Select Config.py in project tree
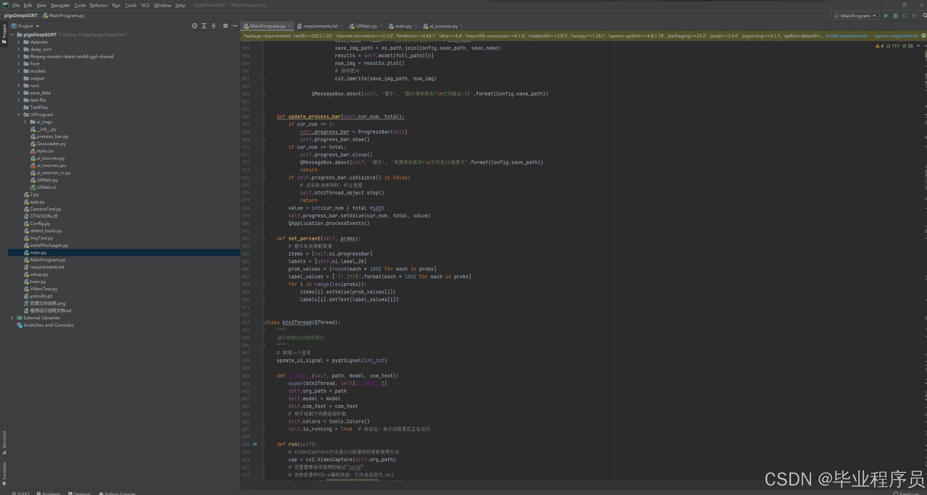 coord(40,224)
